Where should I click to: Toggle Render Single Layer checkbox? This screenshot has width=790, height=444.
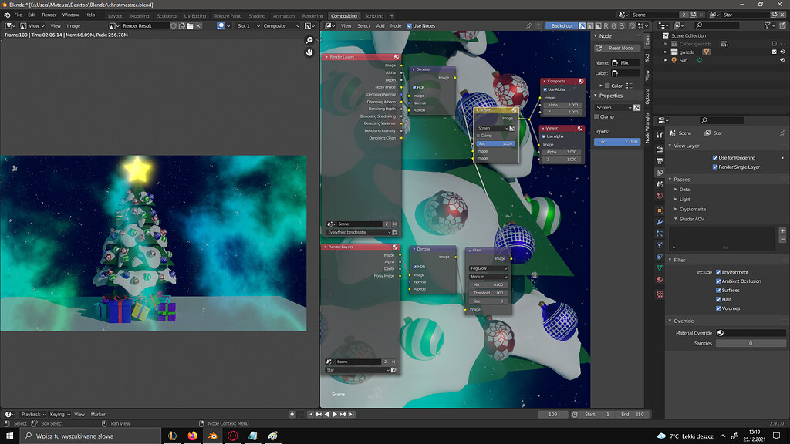tap(715, 166)
